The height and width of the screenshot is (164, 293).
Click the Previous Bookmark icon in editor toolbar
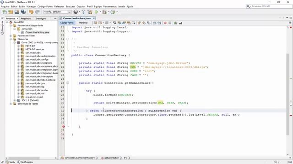pos(139,23)
